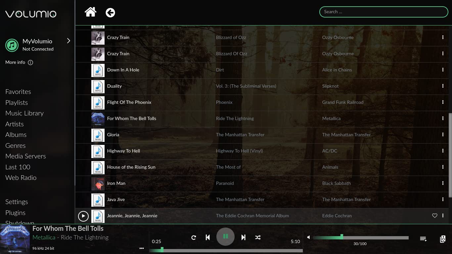
Task: Open Settings in the sidebar
Action: [17, 202]
